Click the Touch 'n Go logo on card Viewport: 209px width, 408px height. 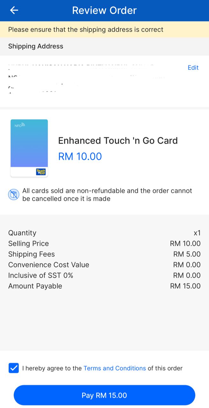(x=41, y=172)
